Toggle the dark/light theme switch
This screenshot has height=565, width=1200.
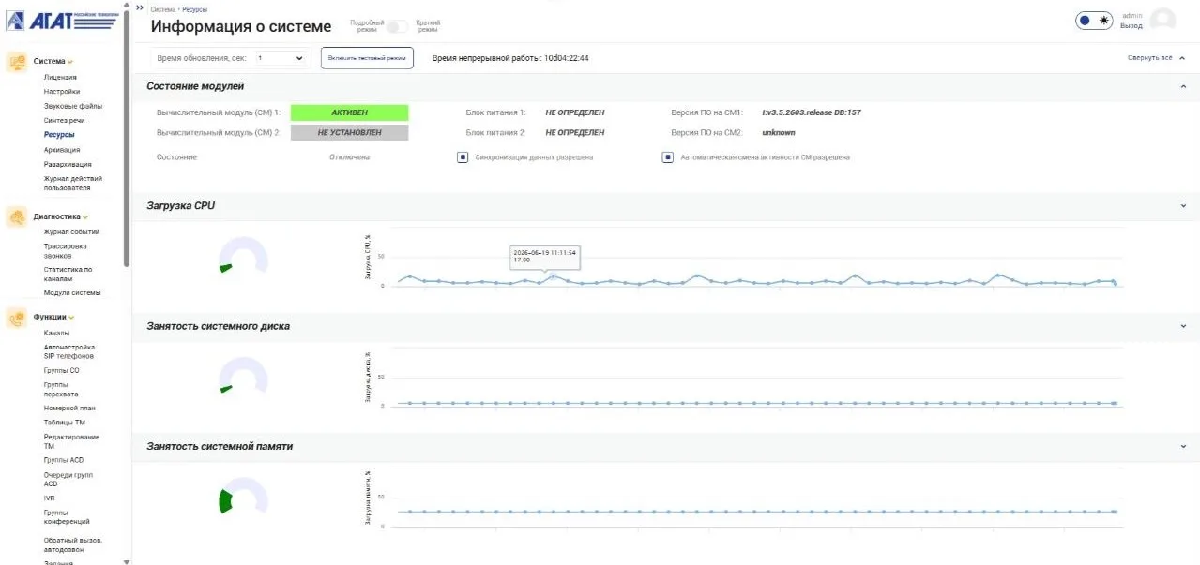(1094, 21)
